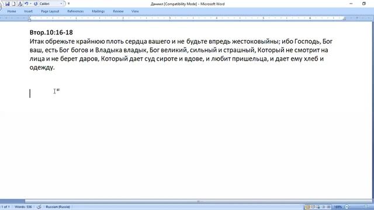Viewport: 374px width, 210px height.
Task: Click the word 'пришельца' in third line
Action: click(x=250, y=58)
